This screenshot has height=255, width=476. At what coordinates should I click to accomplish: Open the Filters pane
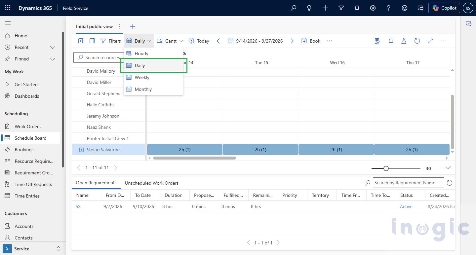(x=111, y=41)
